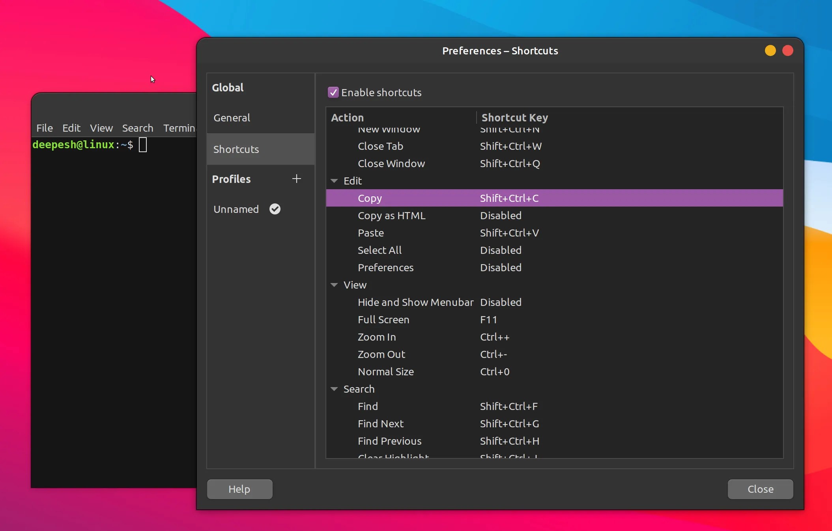Image resolution: width=832 pixels, height=531 pixels.
Task: Select the Paste shortcut row
Action: coord(434,233)
